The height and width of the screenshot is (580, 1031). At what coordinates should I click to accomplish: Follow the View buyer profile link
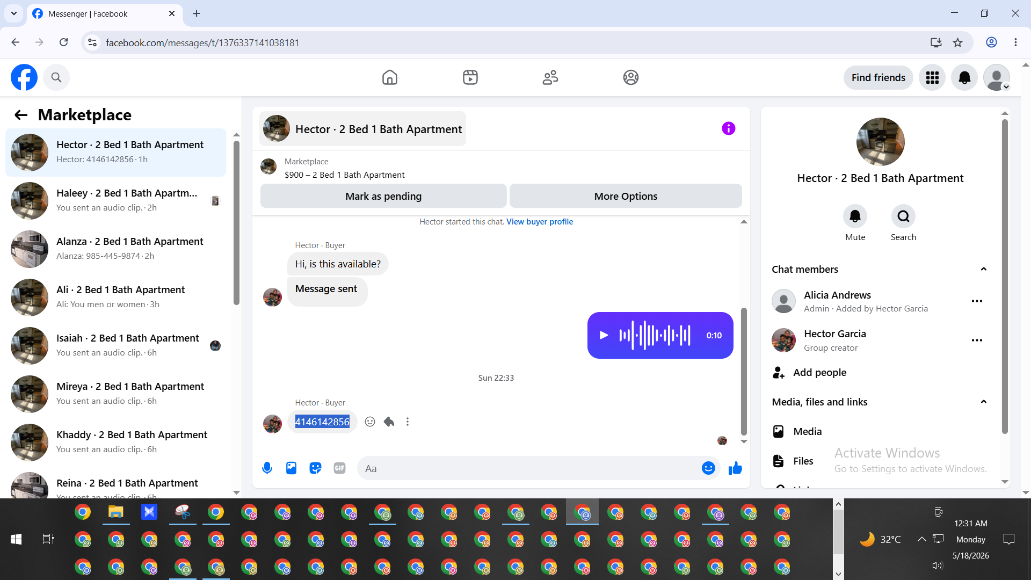[x=540, y=222]
